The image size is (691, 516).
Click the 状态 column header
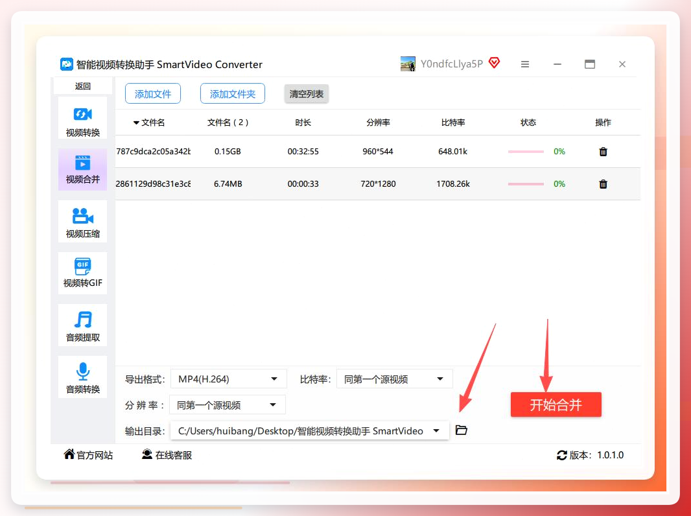[528, 123]
